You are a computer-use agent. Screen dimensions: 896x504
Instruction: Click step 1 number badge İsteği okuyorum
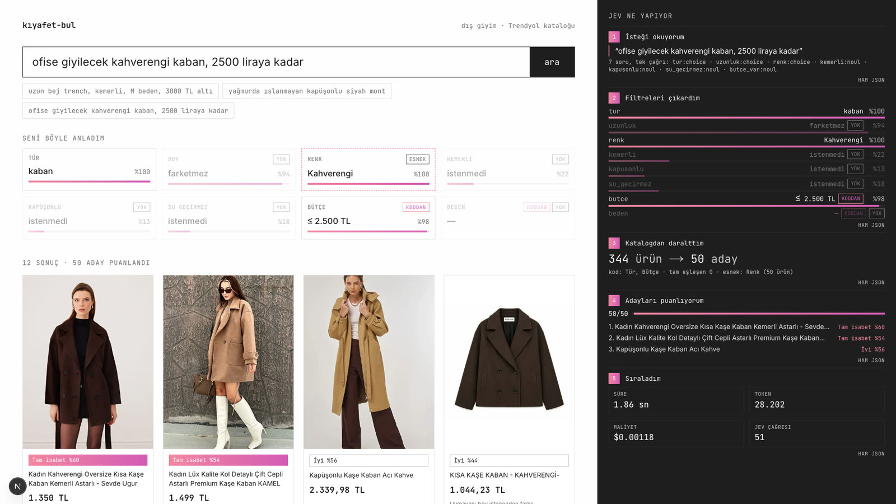[x=614, y=37]
